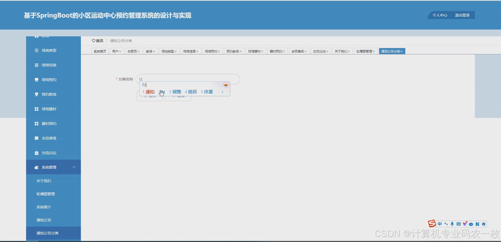Close the 用户 tab
Viewport: 501px width, 242px height.
[120, 51]
